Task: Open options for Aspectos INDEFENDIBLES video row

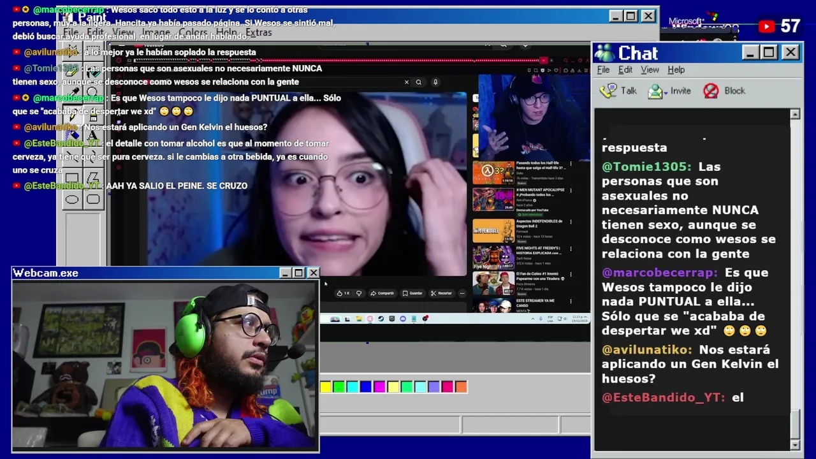Action: tap(571, 223)
